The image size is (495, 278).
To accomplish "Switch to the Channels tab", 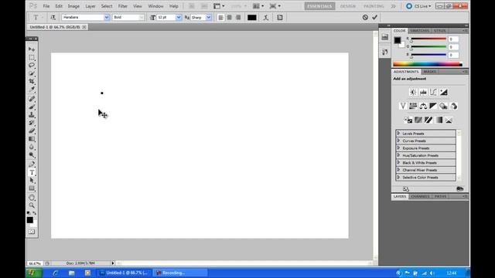I will 420,196.
